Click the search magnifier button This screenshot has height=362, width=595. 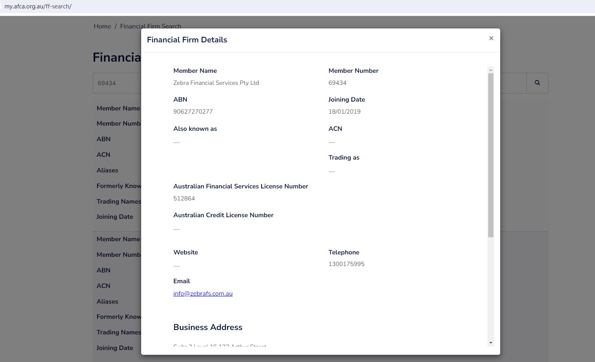tap(537, 83)
